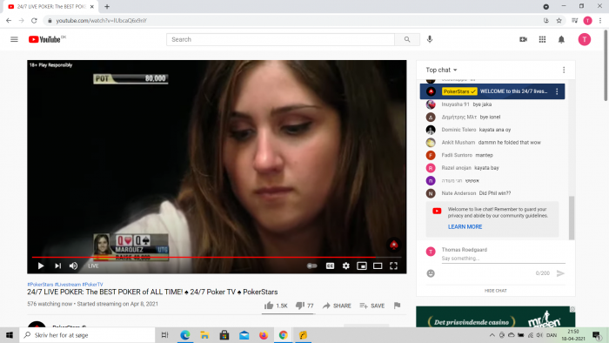Viewport: 609px width, 343px height.
Task: Report the video with flag icon
Action: click(x=397, y=306)
